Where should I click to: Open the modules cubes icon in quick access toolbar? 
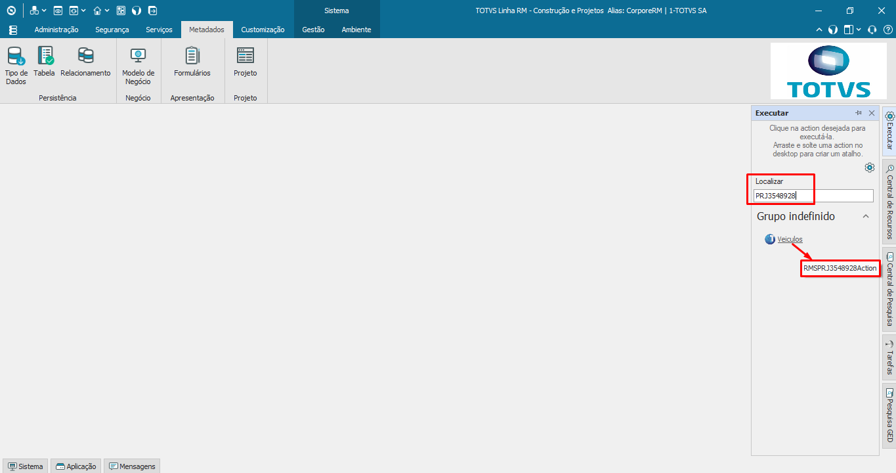pos(34,11)
